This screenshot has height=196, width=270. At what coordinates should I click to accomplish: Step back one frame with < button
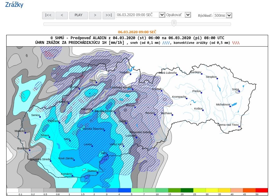click(x=62, y=15)
